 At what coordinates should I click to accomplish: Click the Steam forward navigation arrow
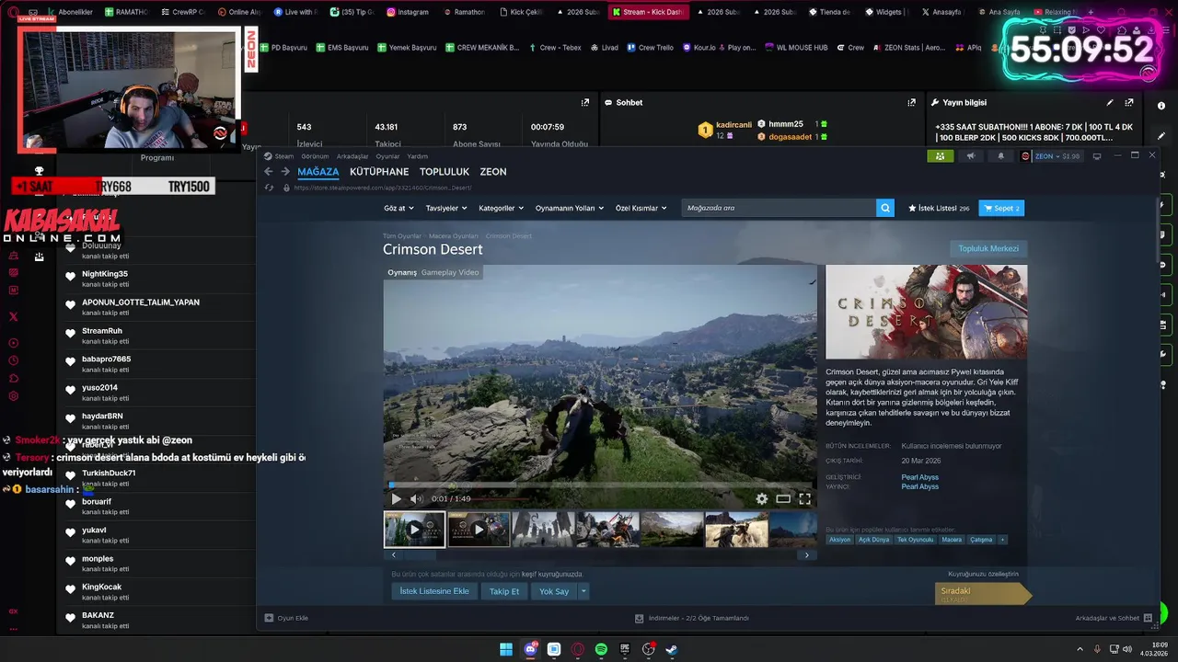(285, 171)
